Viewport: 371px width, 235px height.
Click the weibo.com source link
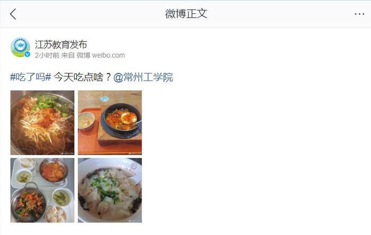click(108, 55)
